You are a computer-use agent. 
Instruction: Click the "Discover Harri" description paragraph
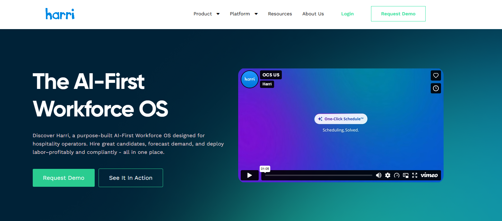tap(128, 144)
